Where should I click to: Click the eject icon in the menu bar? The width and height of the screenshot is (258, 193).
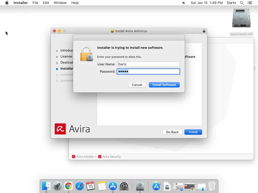point(183,3)
